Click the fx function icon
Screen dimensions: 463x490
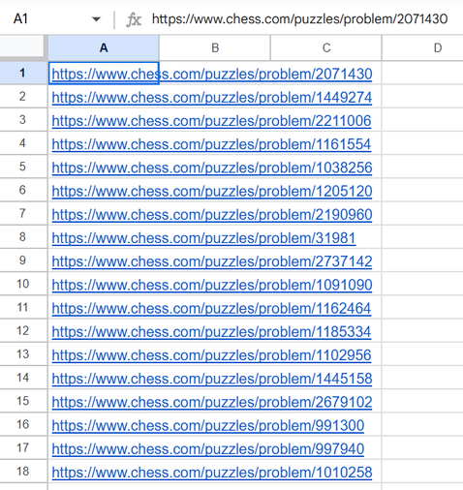click(x=134, y=20)
